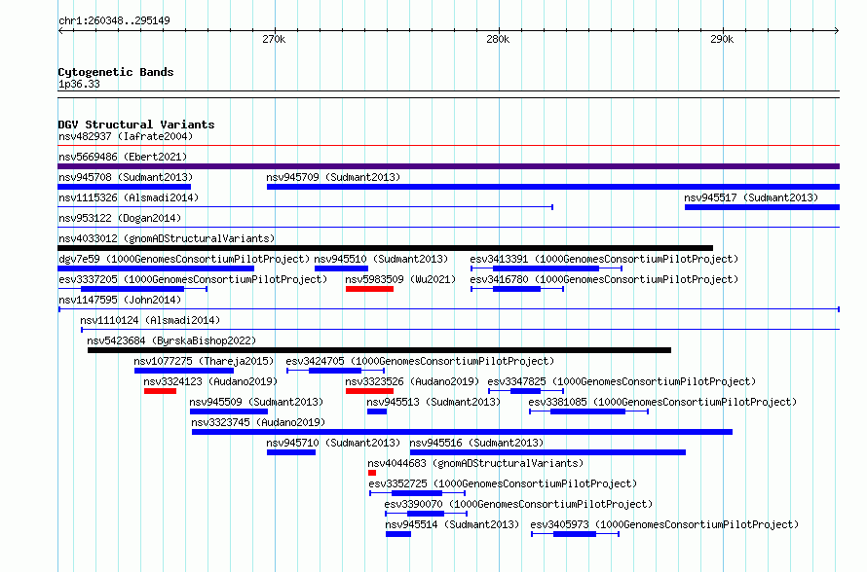Click the right arrow of the ruler

[837, 30]
